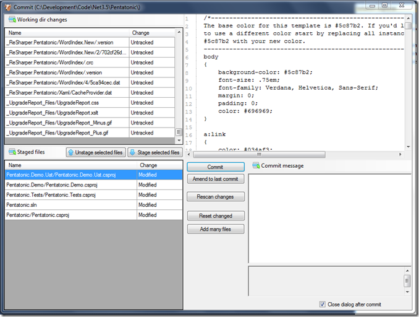Click the lower text area scrollbar thumb
Viewport: 419px width, 317px height.
tap(407, 280)
